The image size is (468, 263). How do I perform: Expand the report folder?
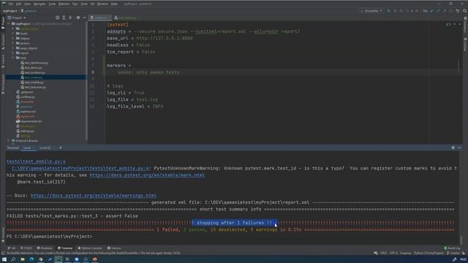click(x=13, y=53)
